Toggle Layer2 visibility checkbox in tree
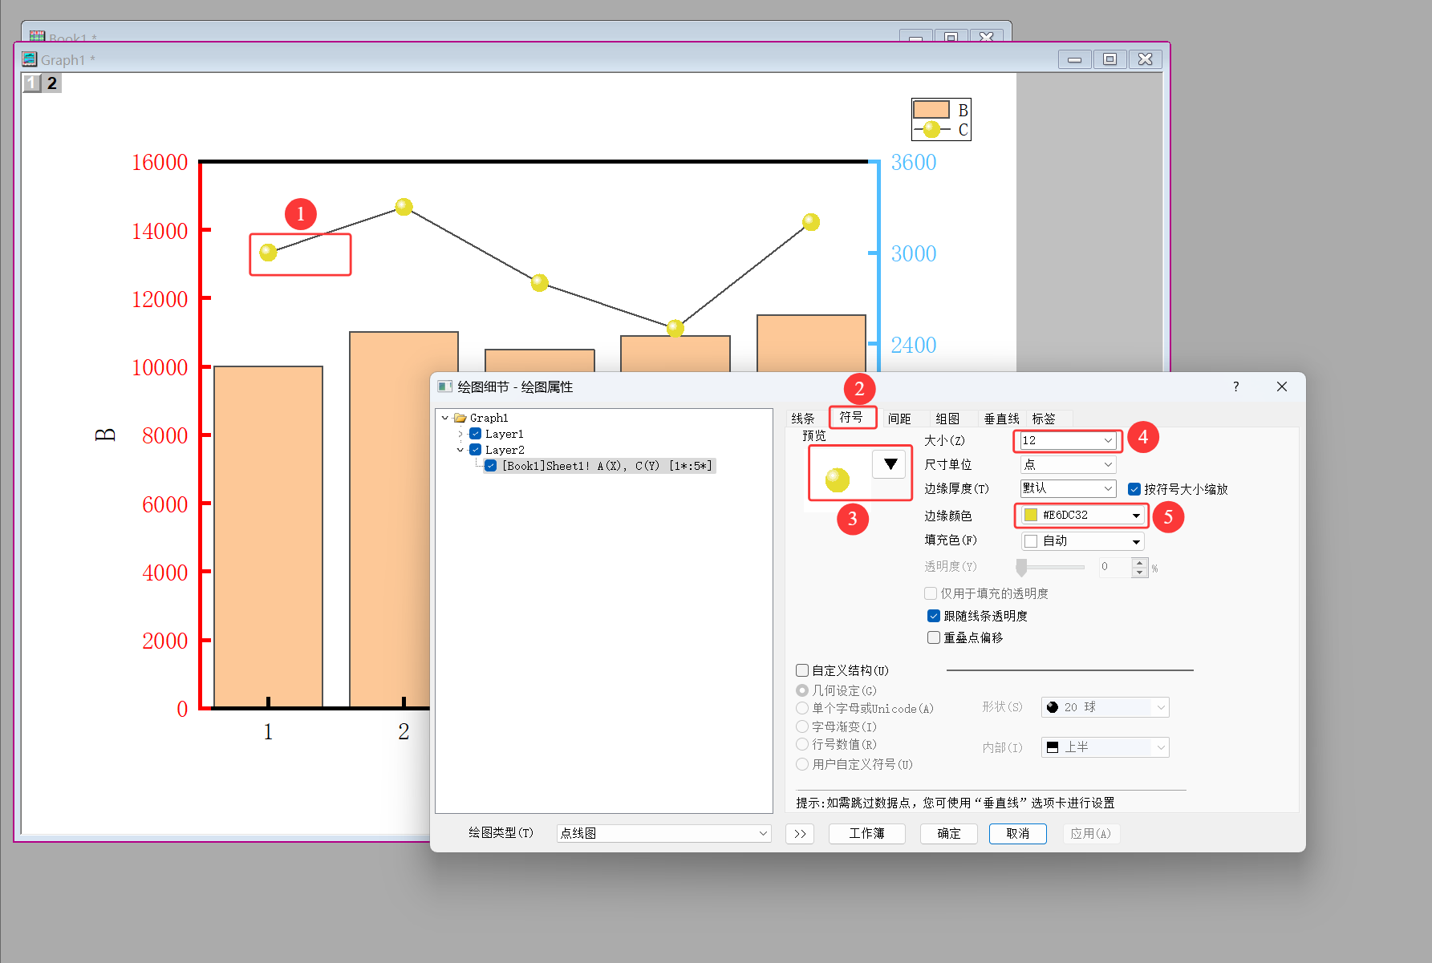 click(x=475, y=450)
